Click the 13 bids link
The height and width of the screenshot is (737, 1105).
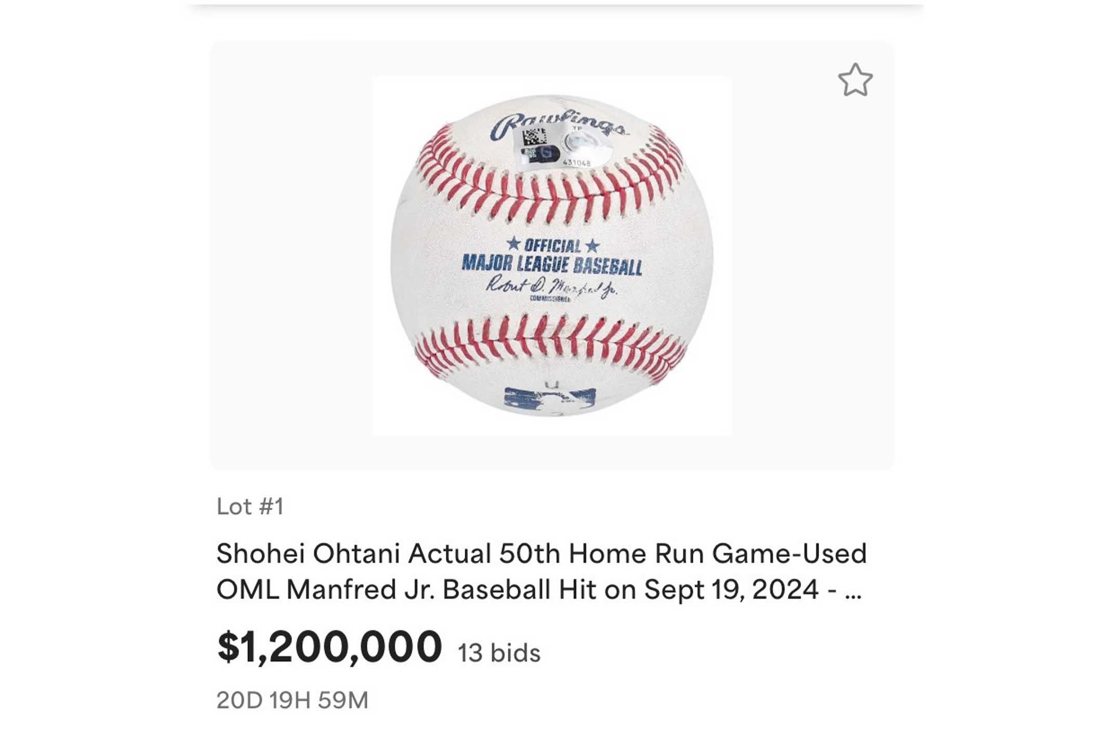pos(499,653)
